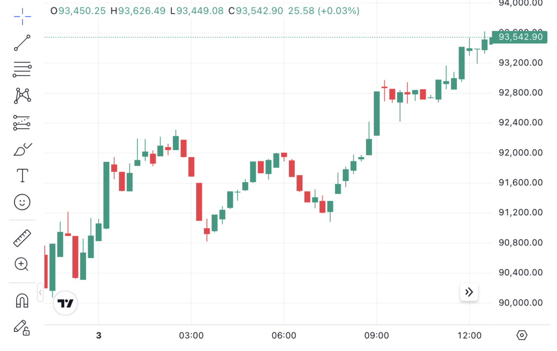
Task: Click the 92,000.00 price scale label
Action: point(521,153)
